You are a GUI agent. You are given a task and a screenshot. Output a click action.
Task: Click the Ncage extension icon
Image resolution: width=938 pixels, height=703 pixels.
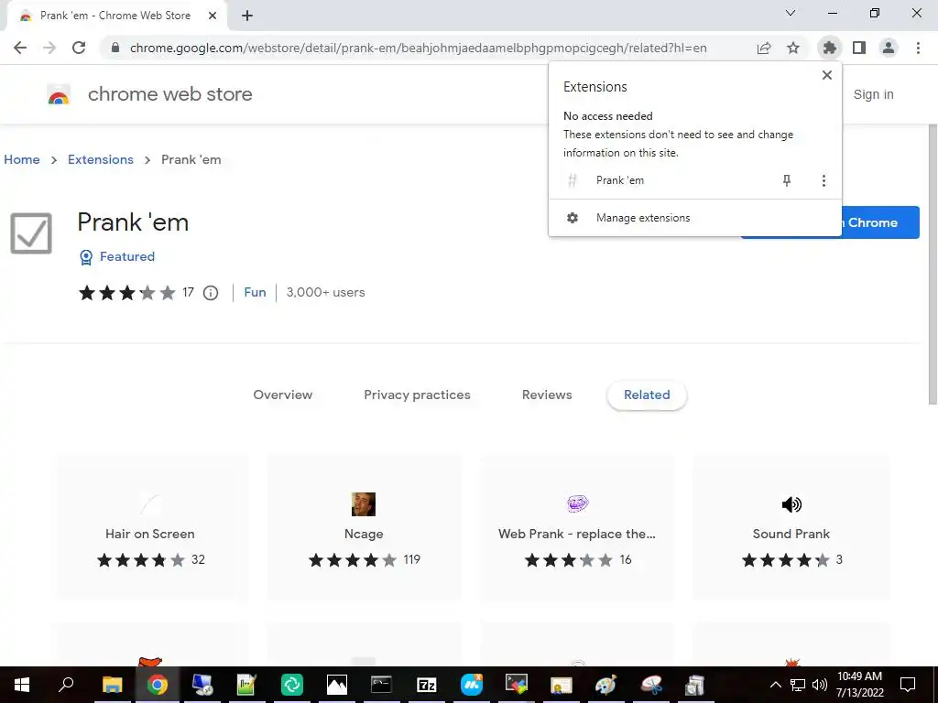[x=364, y=504]
